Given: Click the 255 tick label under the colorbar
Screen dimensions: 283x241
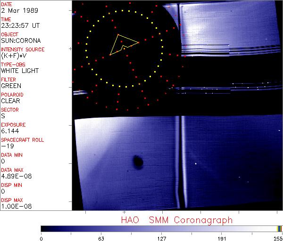Looking at the screenshot, I should click(x=277, y=238).
